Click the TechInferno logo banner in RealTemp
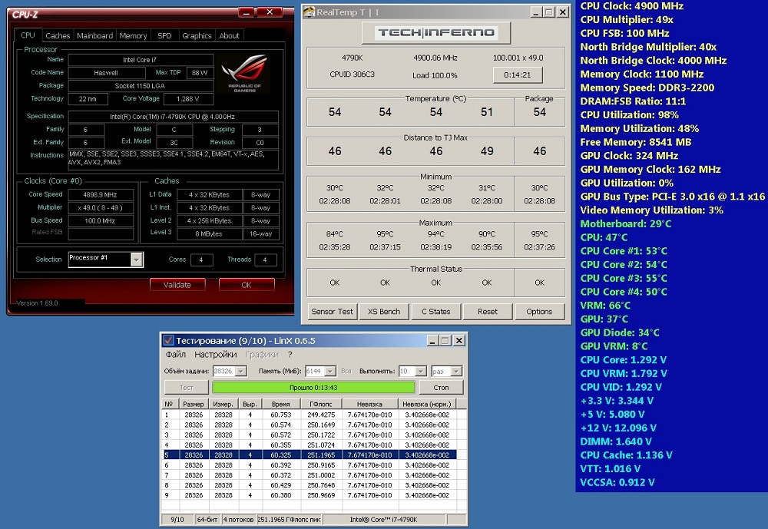Viewport: 768px width, 529px height. click(436, 33)
